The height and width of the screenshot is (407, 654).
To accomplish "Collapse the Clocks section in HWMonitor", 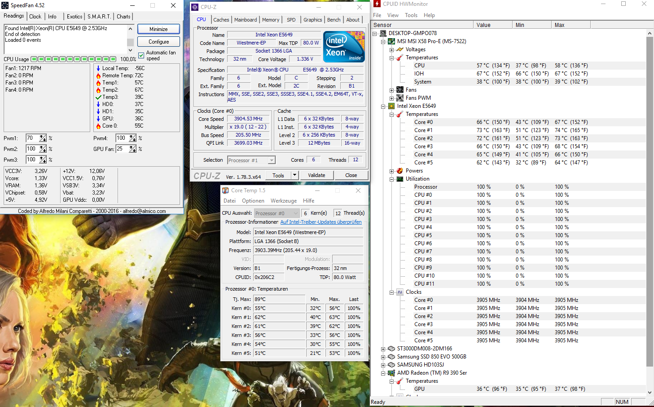I will pyautogui.click(x=391, y=292).
